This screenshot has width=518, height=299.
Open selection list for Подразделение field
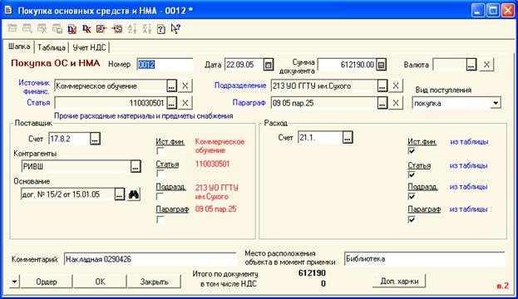[x=382, y=86]
